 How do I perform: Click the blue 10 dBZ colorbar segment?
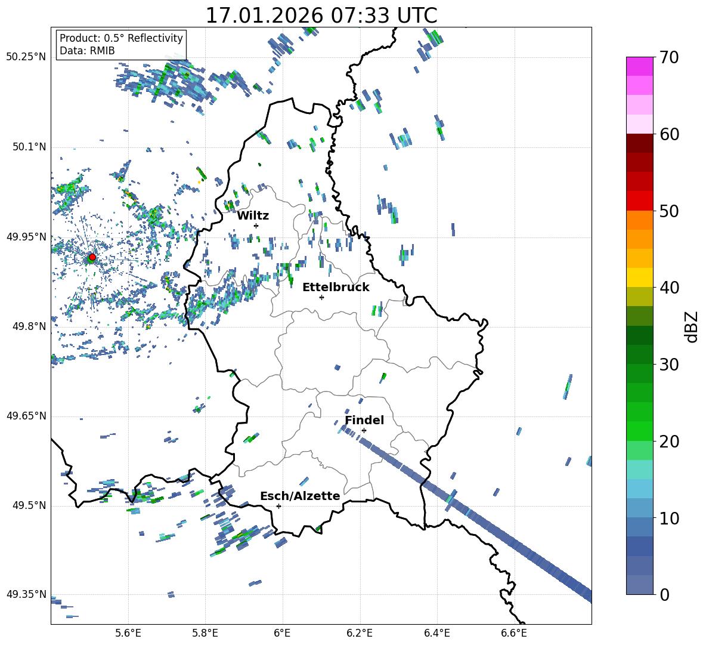click(639, 508)
